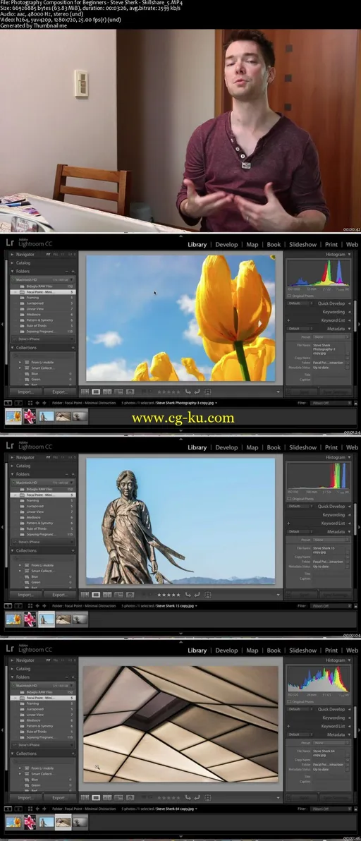Rotate photo left in tulip frame toolbar
Viewport: 361px width, 841px height.
(188, 392)
